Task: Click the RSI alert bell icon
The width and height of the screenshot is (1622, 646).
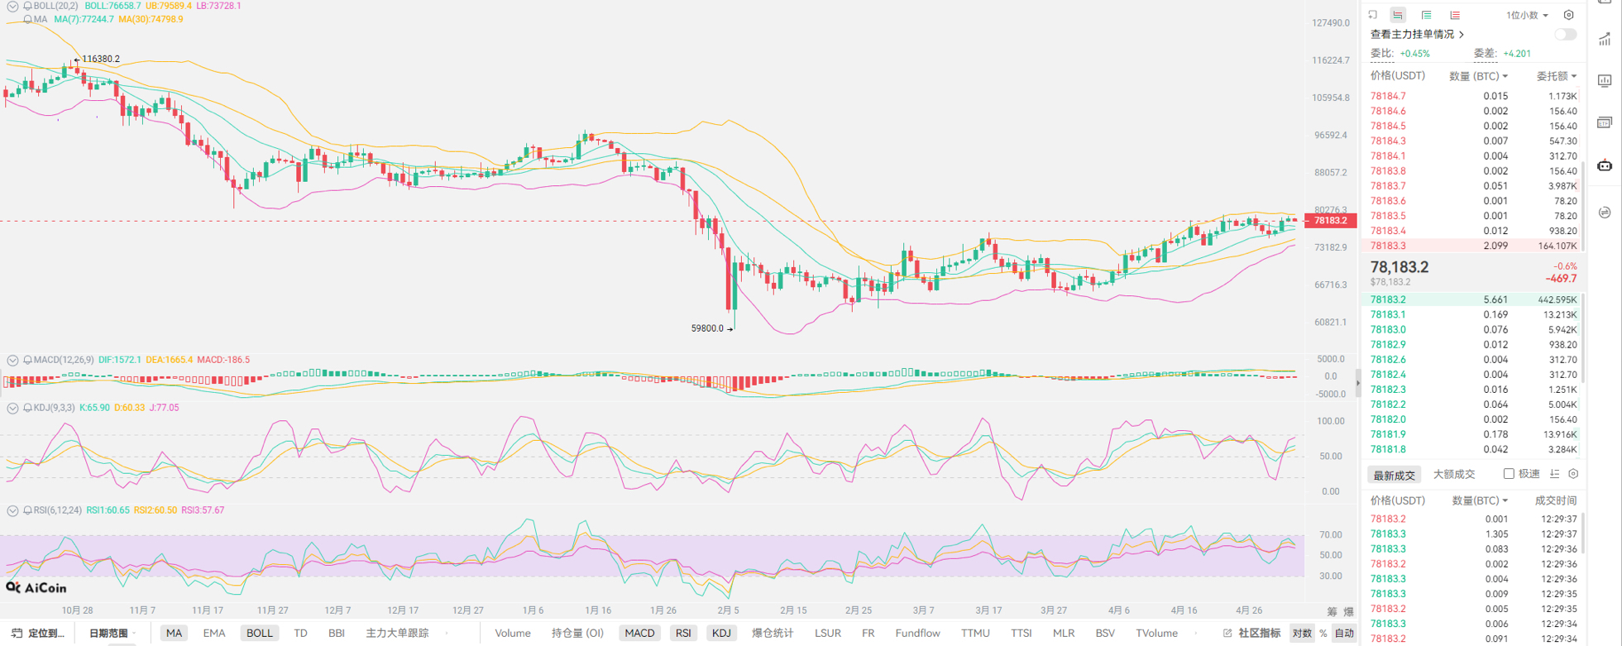Action: click(28, 510)
